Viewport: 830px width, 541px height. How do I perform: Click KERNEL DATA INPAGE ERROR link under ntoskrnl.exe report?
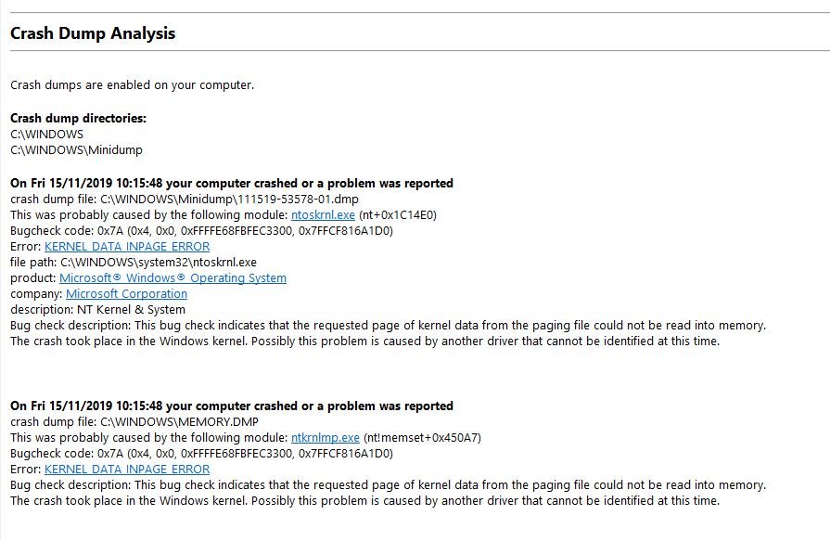pos(127,246)
